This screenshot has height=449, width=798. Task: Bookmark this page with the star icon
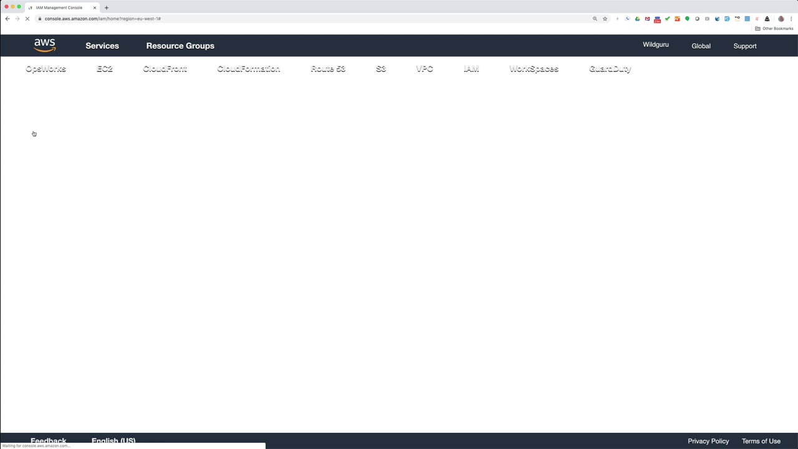(605, 19)
